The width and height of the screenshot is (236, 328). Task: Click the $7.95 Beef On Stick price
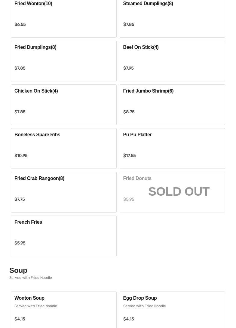point(128,68)
